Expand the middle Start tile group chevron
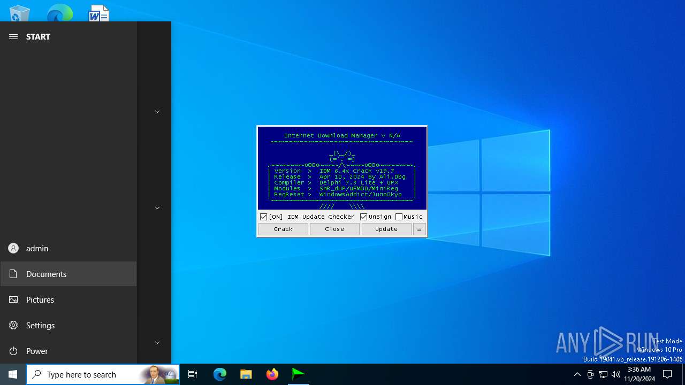The height and width of the screenshot is (385, 685). click(x=157, y=208)
